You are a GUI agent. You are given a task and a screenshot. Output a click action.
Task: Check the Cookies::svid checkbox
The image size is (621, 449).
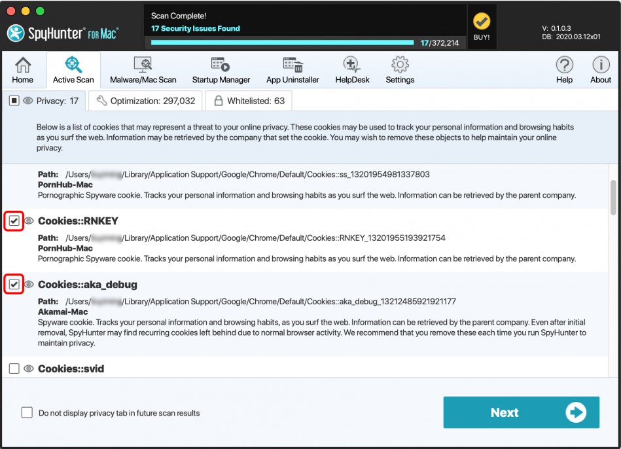point(14,369)
